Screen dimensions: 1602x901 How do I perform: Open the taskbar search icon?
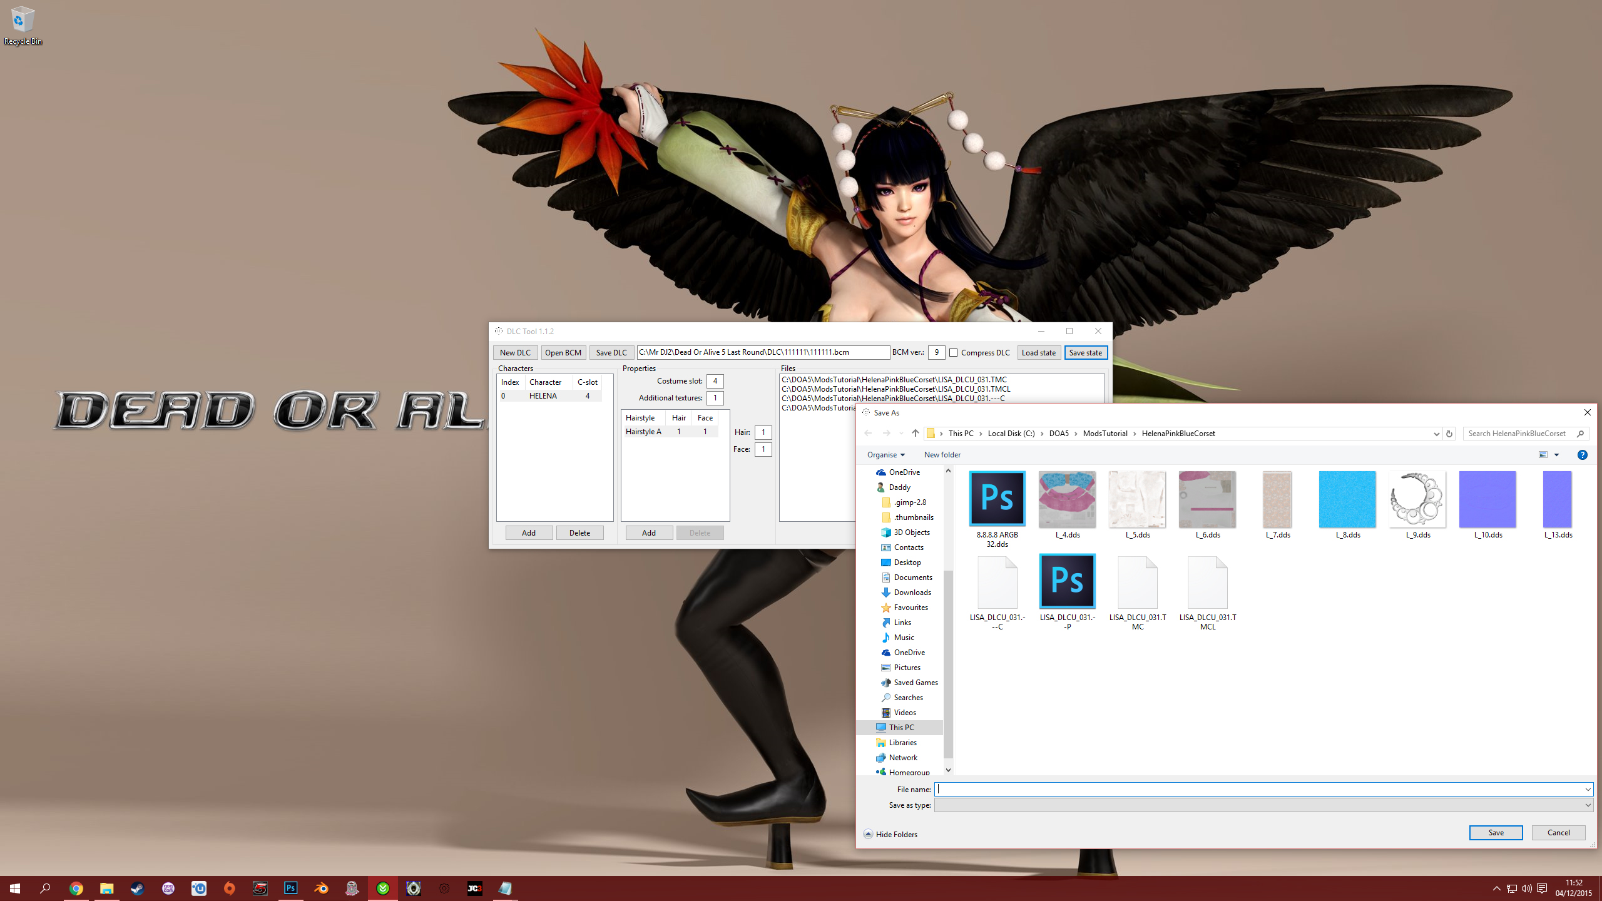click(x=45, y=888)
